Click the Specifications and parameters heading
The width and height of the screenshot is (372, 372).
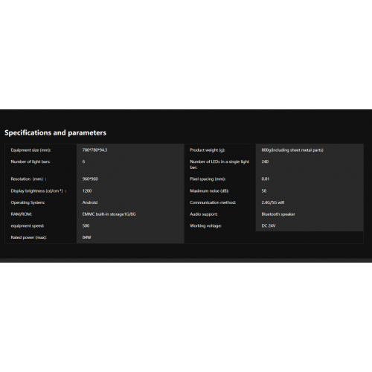(x=55, y=132)
